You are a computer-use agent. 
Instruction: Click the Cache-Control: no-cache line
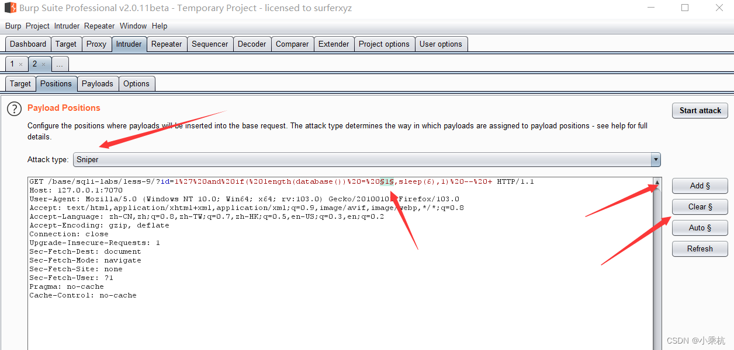83,295
